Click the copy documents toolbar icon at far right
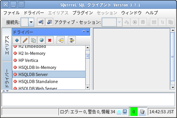 tap(171, 22)
